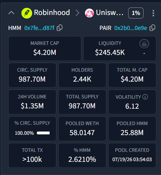Open the volatility info icon

pos(145,97)
